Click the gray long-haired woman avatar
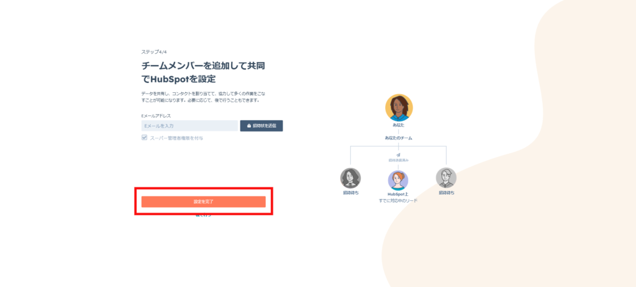Image resolution: width=636 pixels, height=287 pixels. (x=350, y=178)
